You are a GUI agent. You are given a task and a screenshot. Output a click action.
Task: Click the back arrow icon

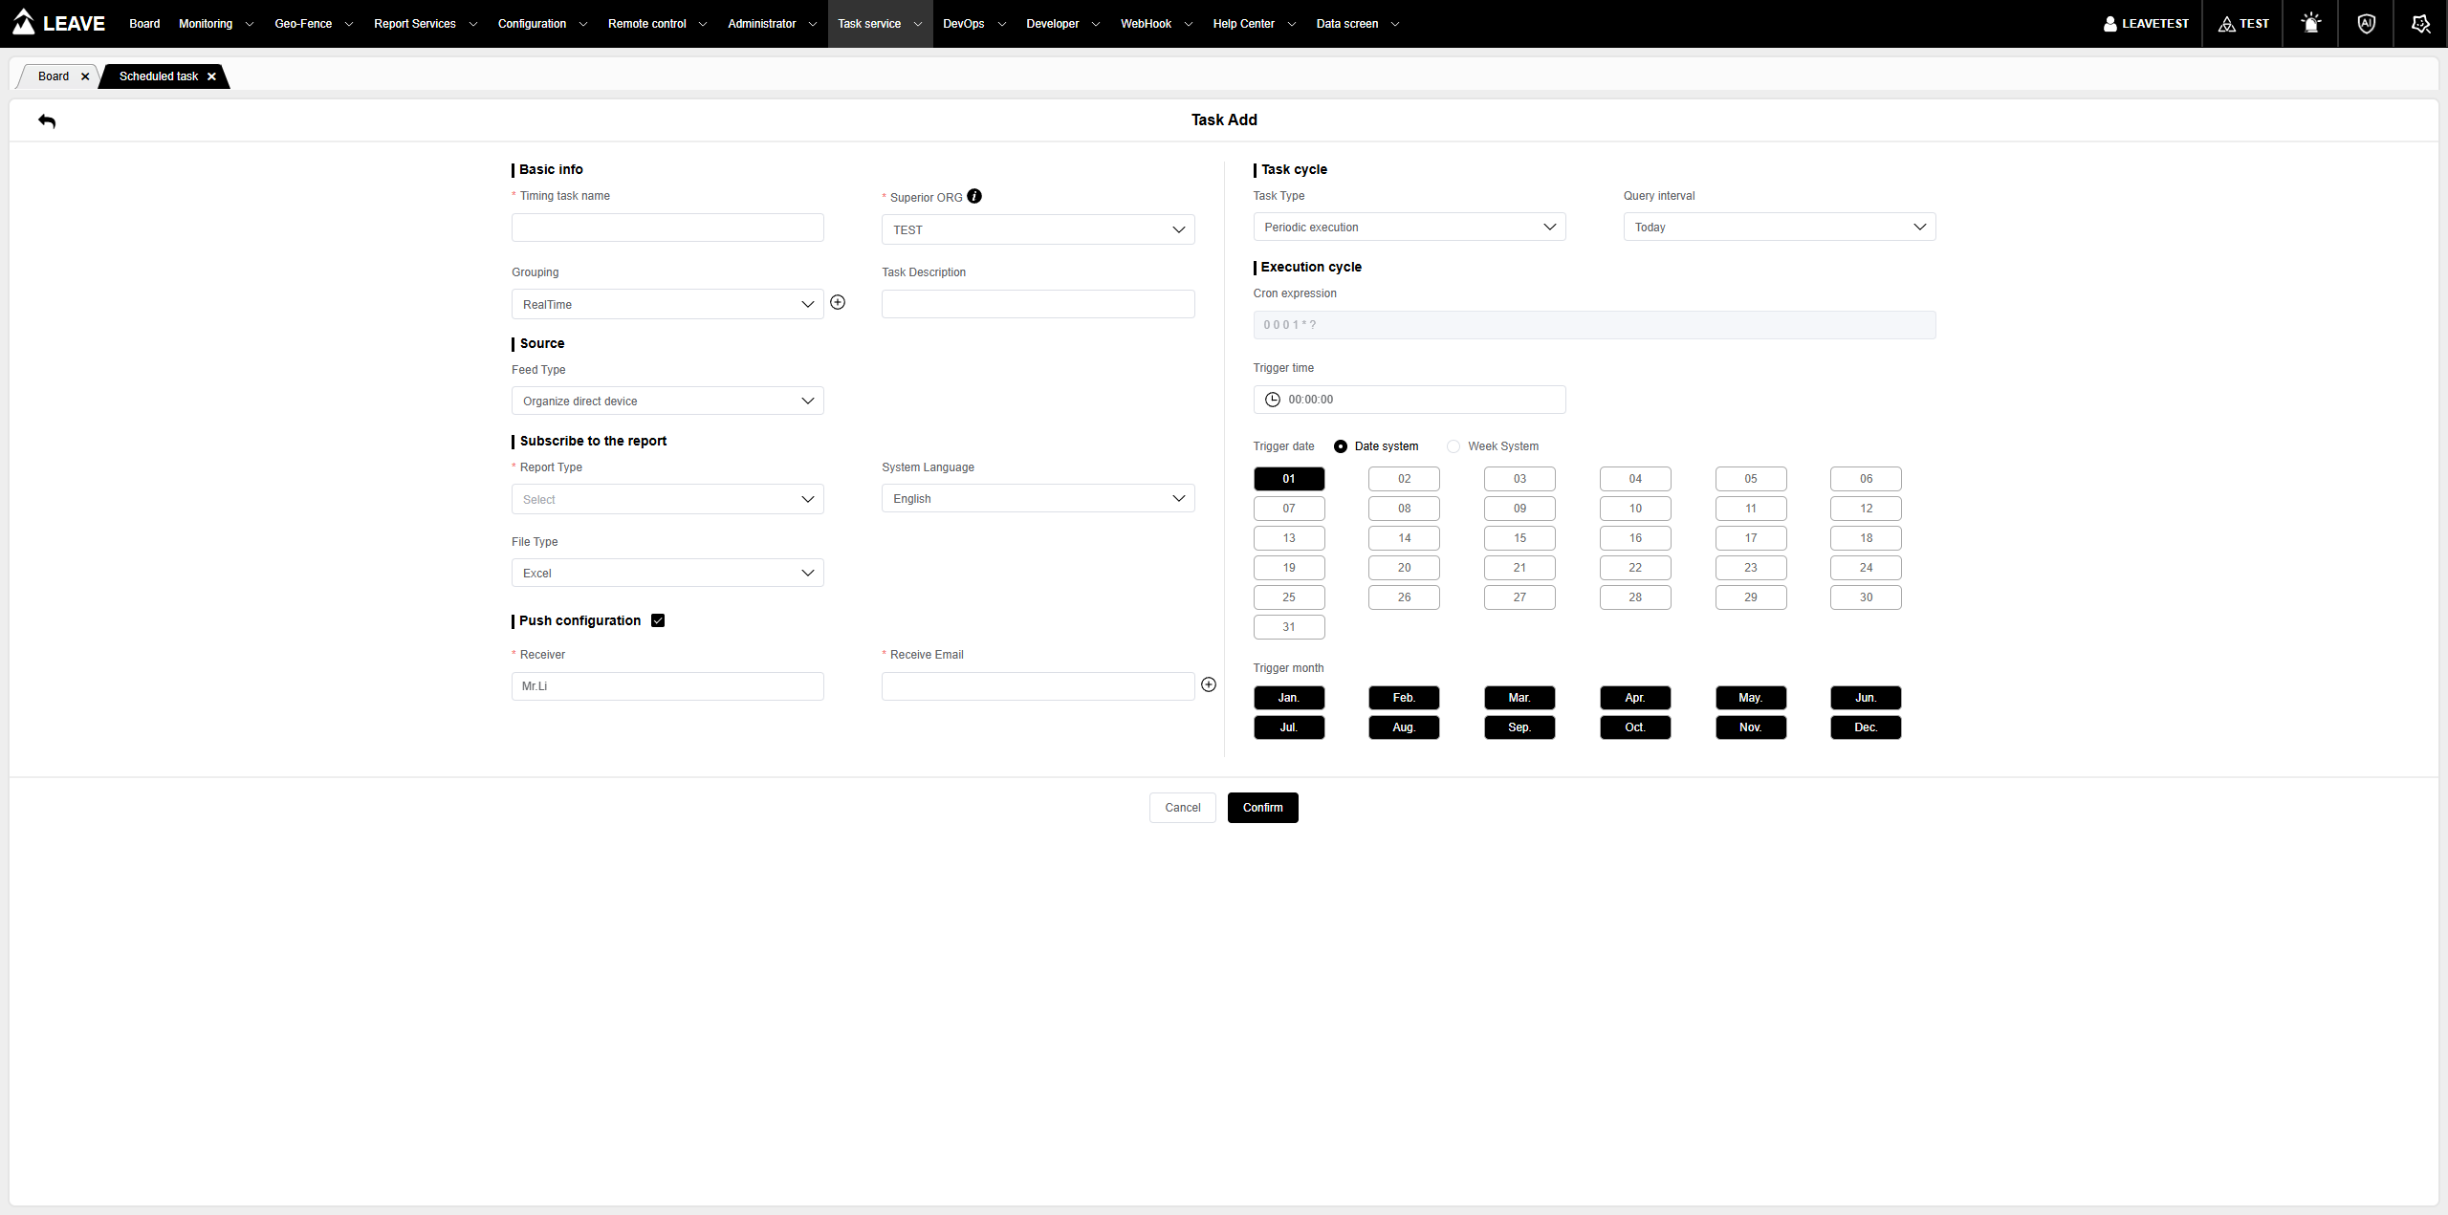[47, 121]
